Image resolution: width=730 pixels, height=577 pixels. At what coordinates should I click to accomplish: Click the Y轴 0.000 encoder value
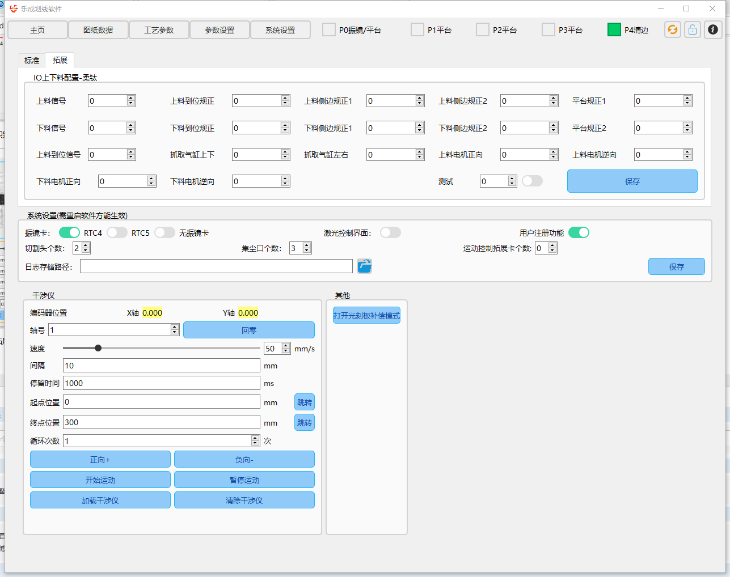click(x=248, y=313)
